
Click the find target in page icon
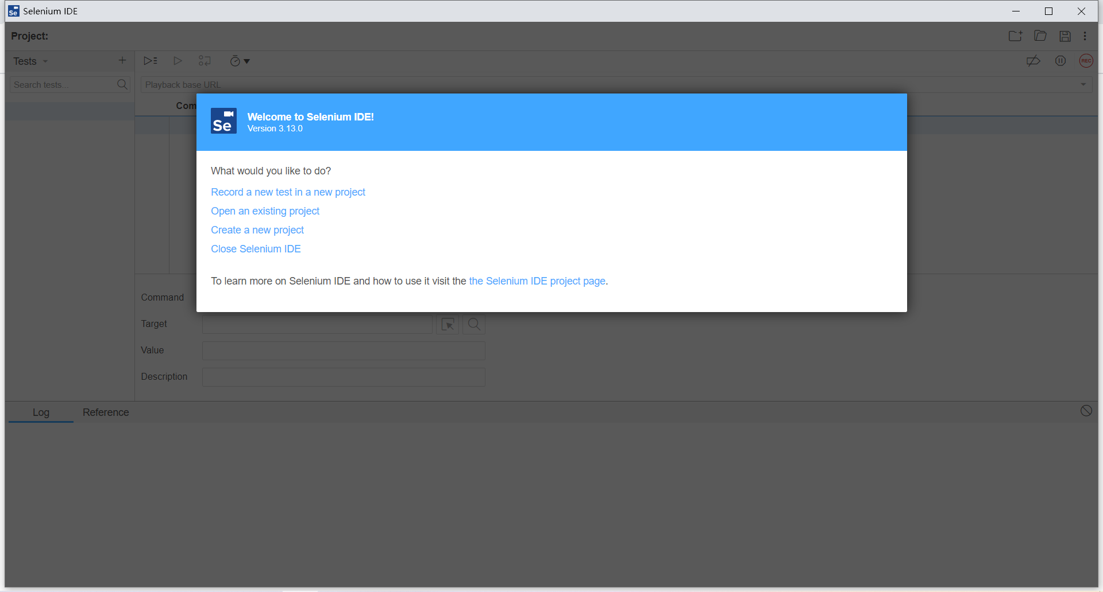coord(474,325)
